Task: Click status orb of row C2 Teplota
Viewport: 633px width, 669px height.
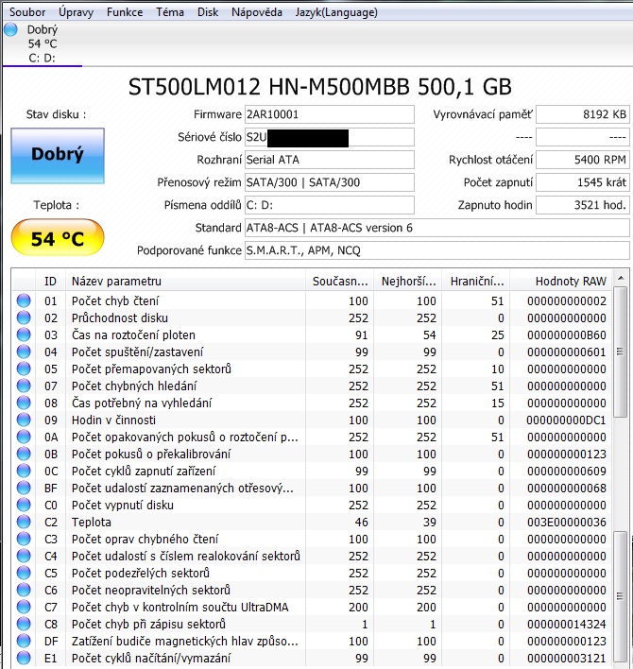Action: click(24, 522)
